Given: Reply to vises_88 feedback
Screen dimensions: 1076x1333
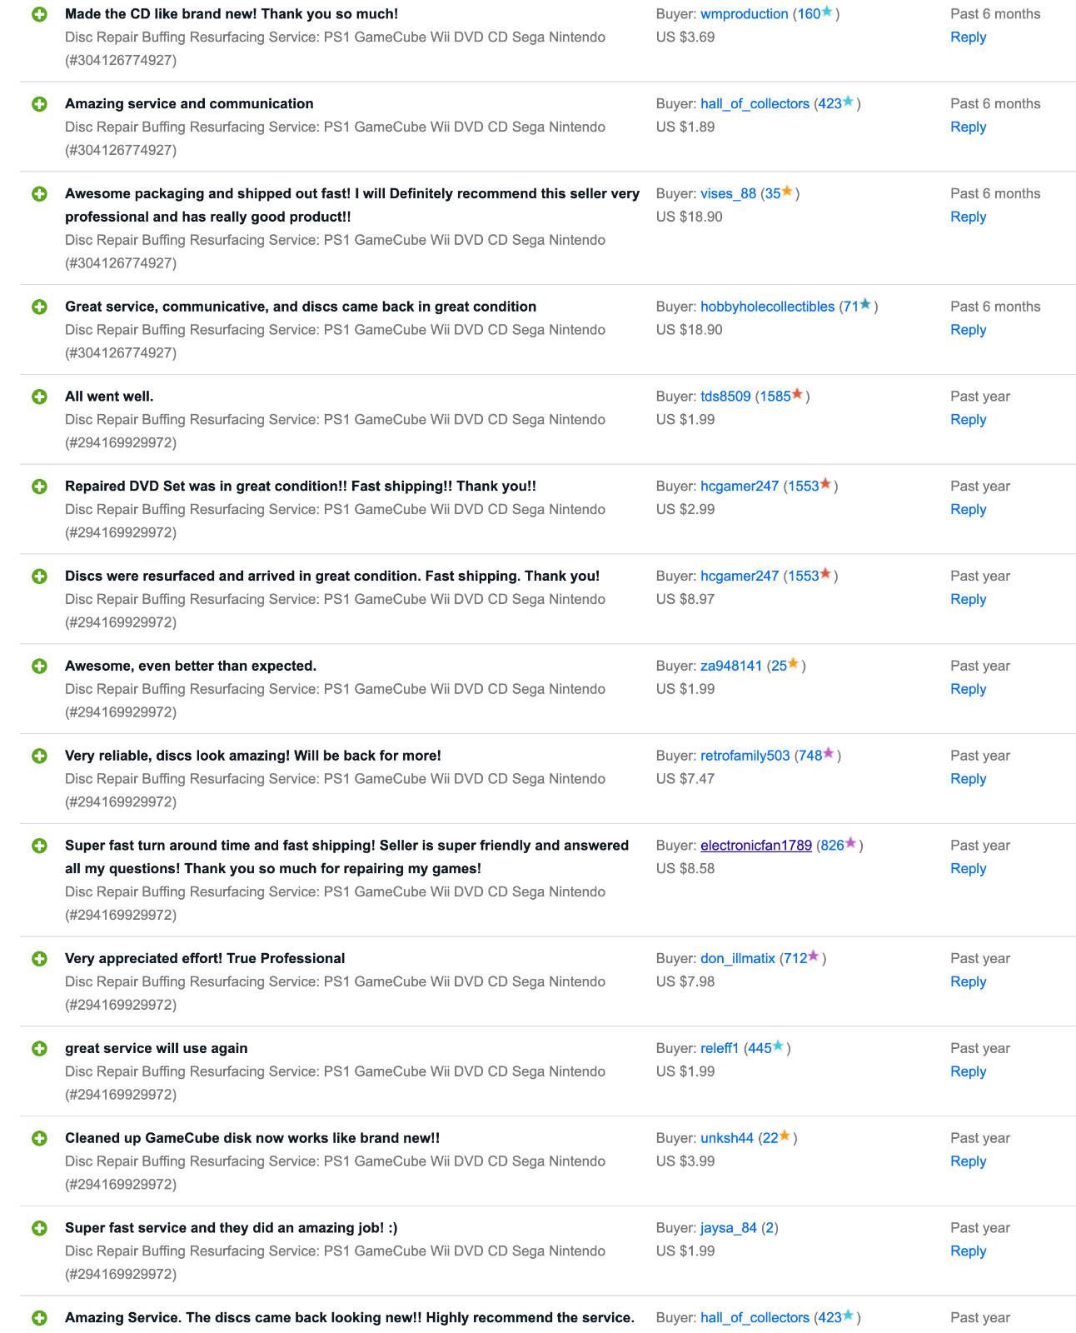Looking at the screenshot, I should [x=968, y=217].
